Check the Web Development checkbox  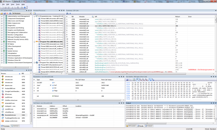coord(4,56)
